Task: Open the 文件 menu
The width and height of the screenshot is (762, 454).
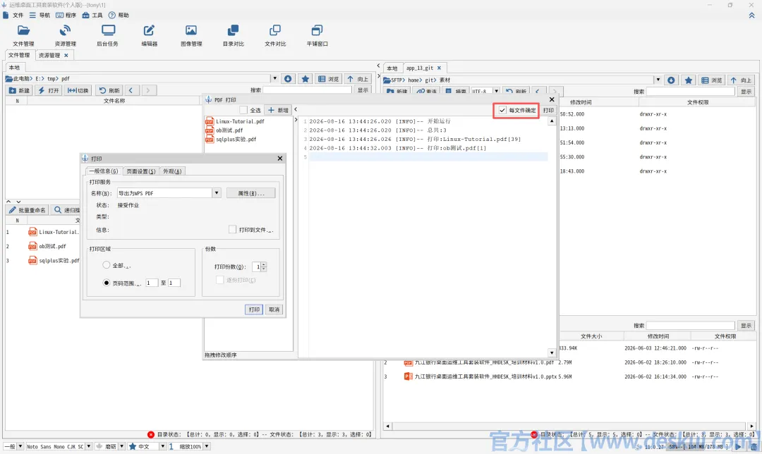Action: (13, 15)
